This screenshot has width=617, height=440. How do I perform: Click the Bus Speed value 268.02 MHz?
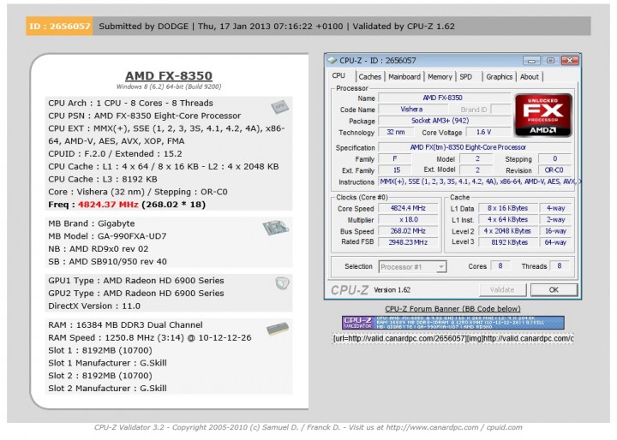point(408,231)
